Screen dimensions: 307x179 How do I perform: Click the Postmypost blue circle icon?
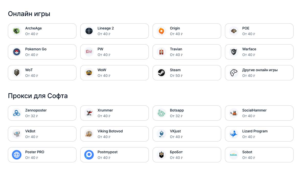coord(89,155)
